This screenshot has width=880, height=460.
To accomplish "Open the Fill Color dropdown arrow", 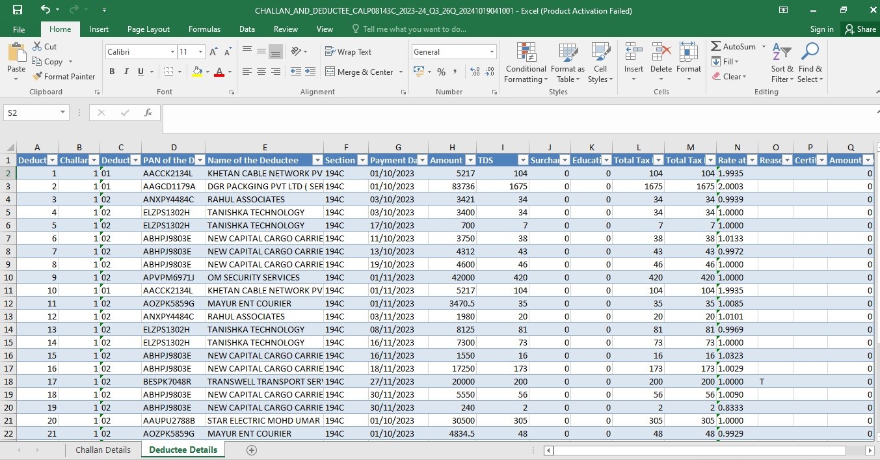I will (x=207, y=72).
